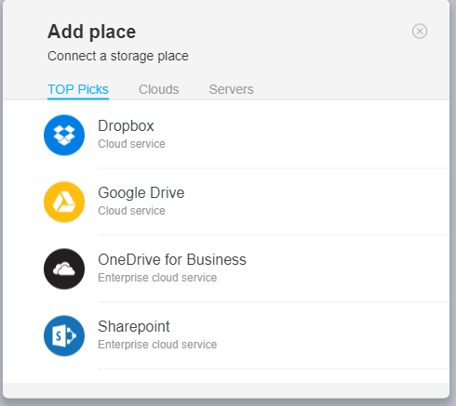Select the Google Drive title text
Viewport: 456px width, 406px height.
[141, 193]
